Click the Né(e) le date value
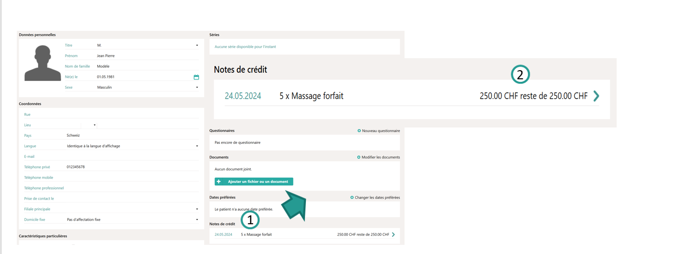 pos(106,77)
